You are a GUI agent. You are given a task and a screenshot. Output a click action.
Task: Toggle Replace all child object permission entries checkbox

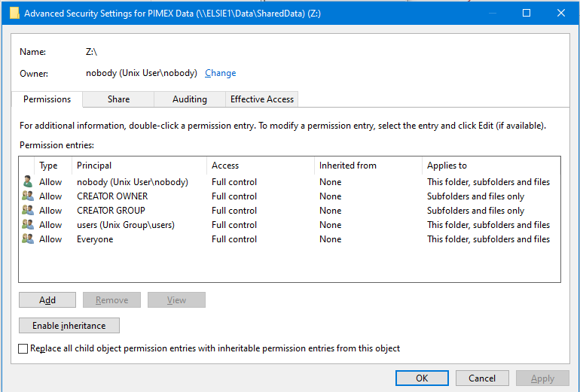[x=23, y=348]
